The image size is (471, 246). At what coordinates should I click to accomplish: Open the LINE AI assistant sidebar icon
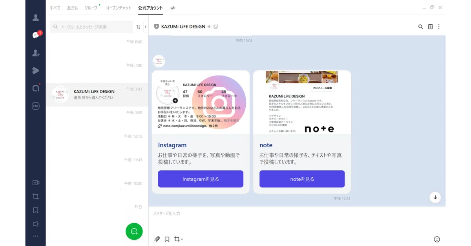tap(36, 88)
